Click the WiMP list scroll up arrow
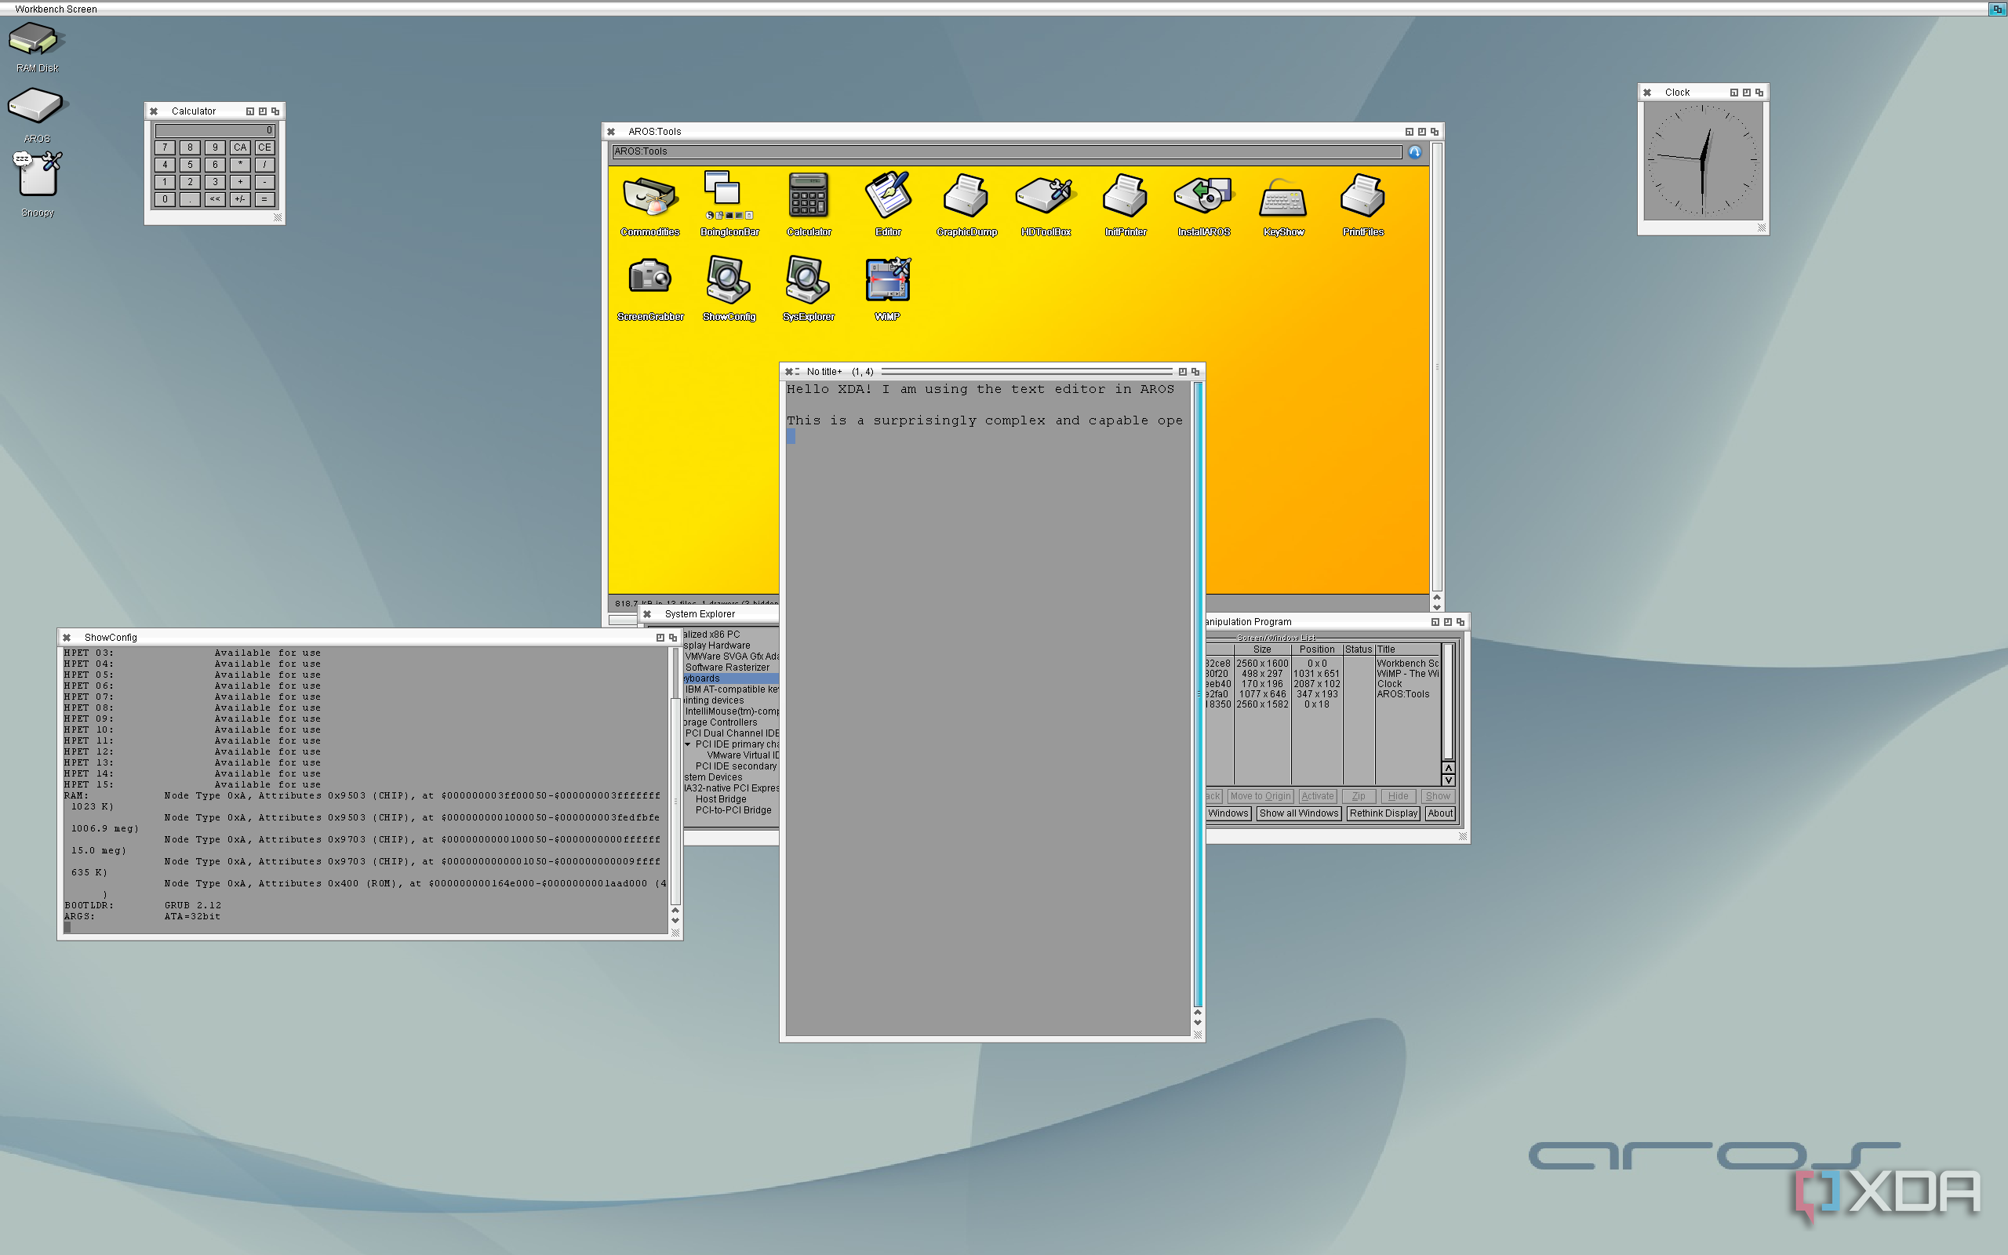2008x1255 pixels. click(x=1448, y=769)
